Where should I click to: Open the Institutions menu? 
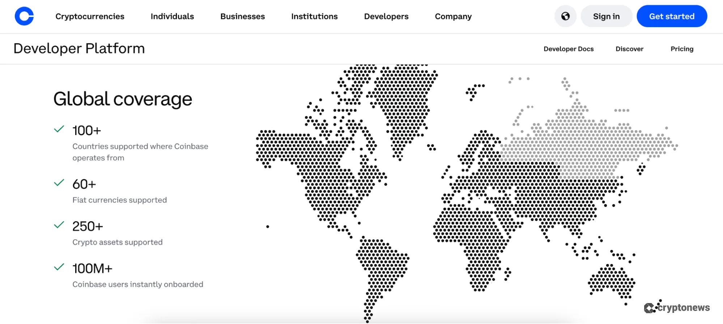coord(314,16)
